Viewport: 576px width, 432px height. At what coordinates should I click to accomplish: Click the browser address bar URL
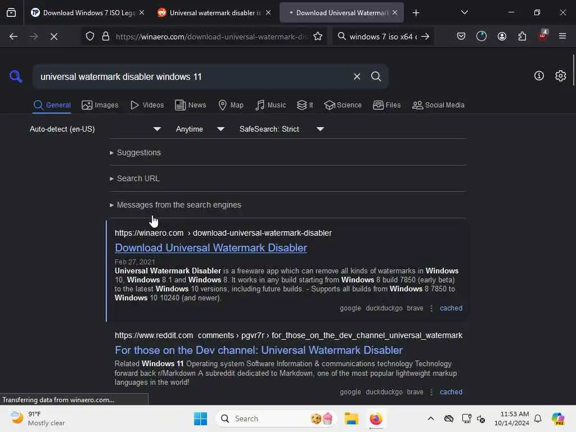coord(211,37)
